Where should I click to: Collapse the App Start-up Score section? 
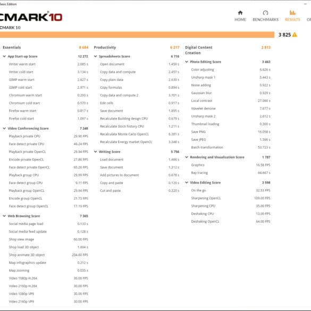(4, 56)
